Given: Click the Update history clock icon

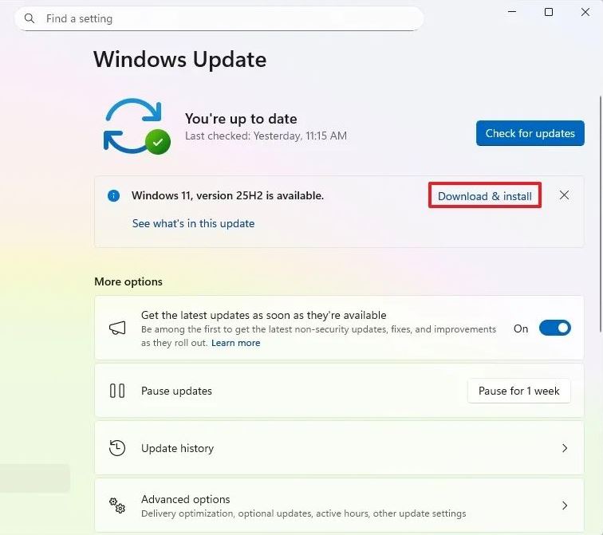Looking at the screenshot, I should point(117,448).
